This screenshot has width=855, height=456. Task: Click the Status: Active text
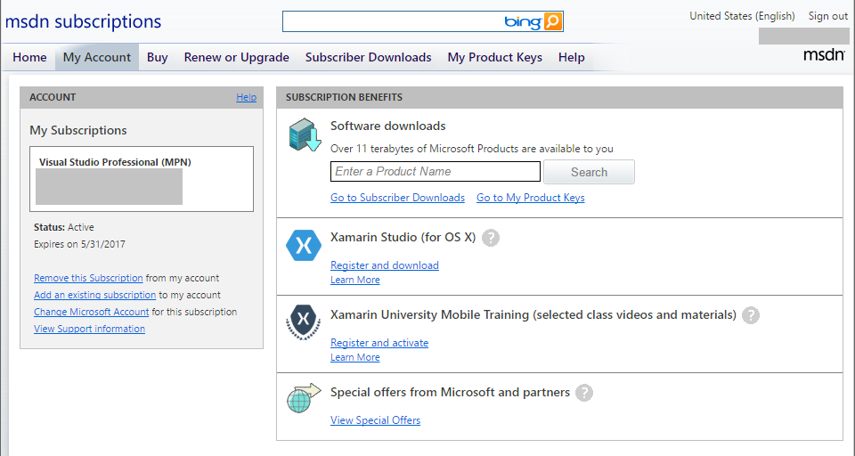click(x=64, y=227)
